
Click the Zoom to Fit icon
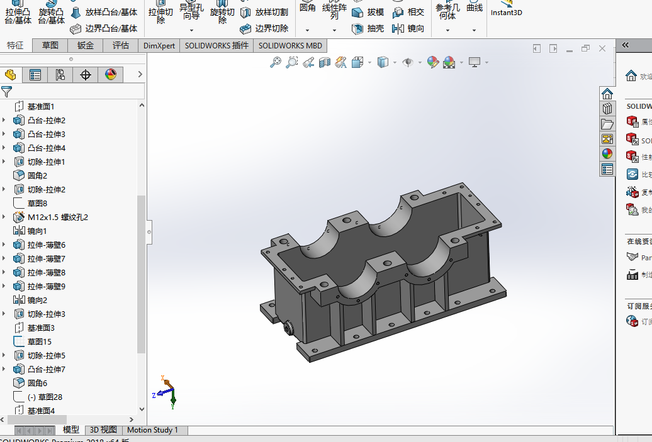tap(275, 62)
